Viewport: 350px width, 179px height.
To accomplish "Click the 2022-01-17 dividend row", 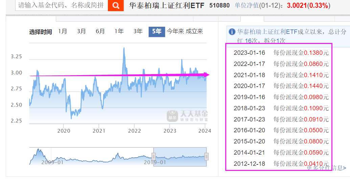I will coord(281,64).
